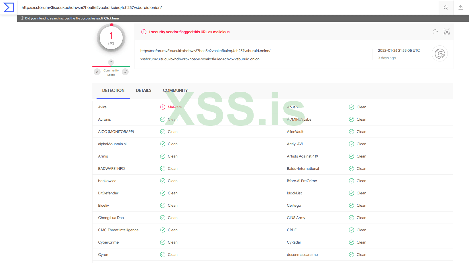
Task: Click the Artists Against 419 vendor name
Action: point(303,156)
